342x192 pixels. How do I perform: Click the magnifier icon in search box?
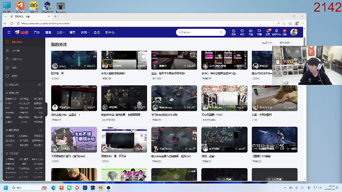[x=221, y=32]
